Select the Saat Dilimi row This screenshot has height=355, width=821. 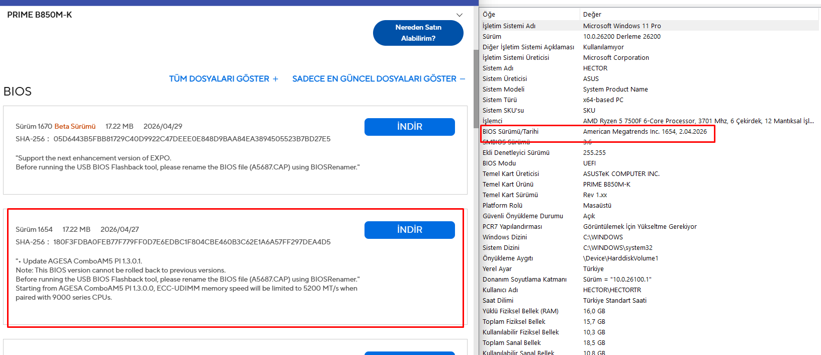click(x=650, y=300)
